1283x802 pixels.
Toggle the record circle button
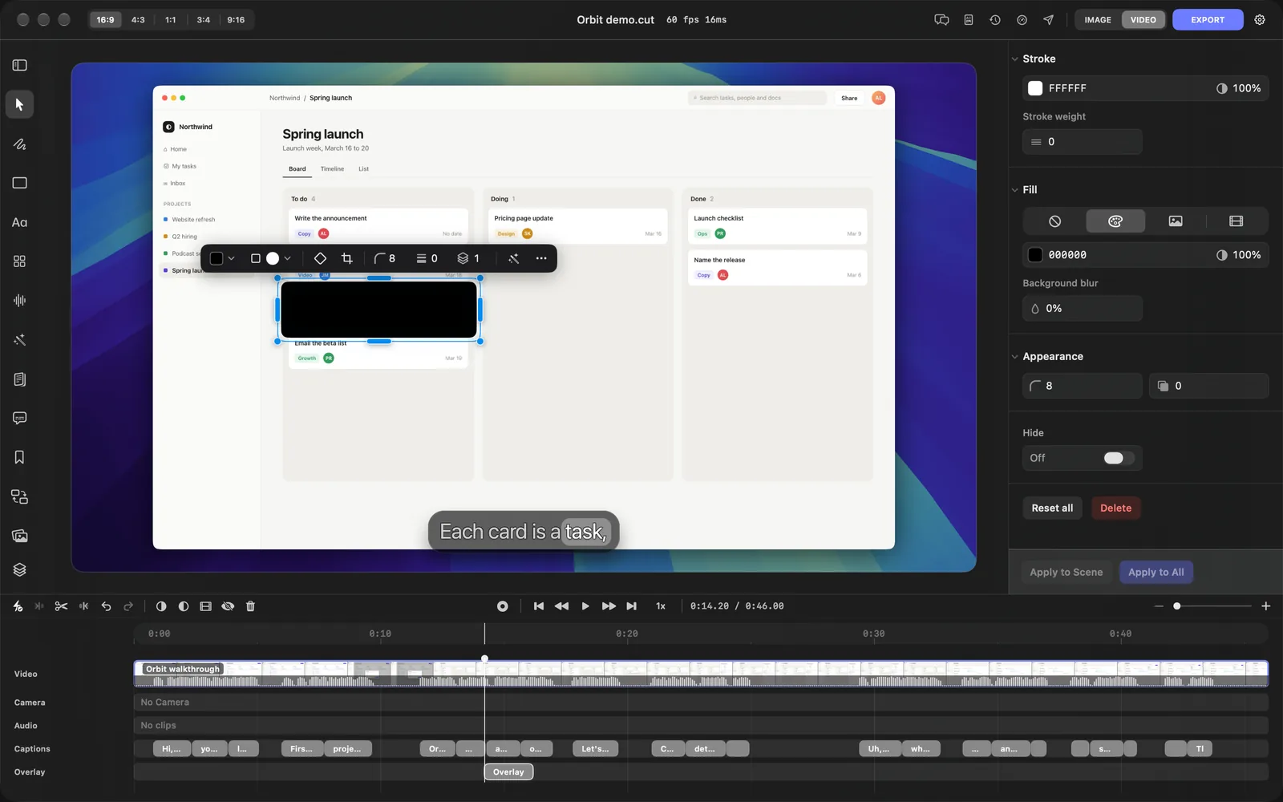click(x=503, y=606)
